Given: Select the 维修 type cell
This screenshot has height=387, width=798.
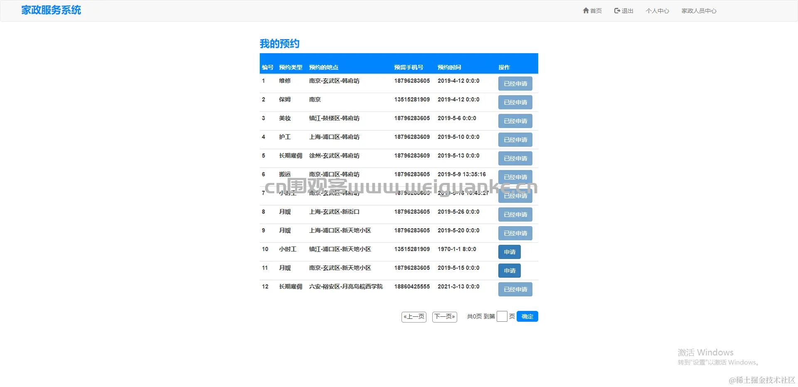Looking at the screenshot, I should 285,81.
